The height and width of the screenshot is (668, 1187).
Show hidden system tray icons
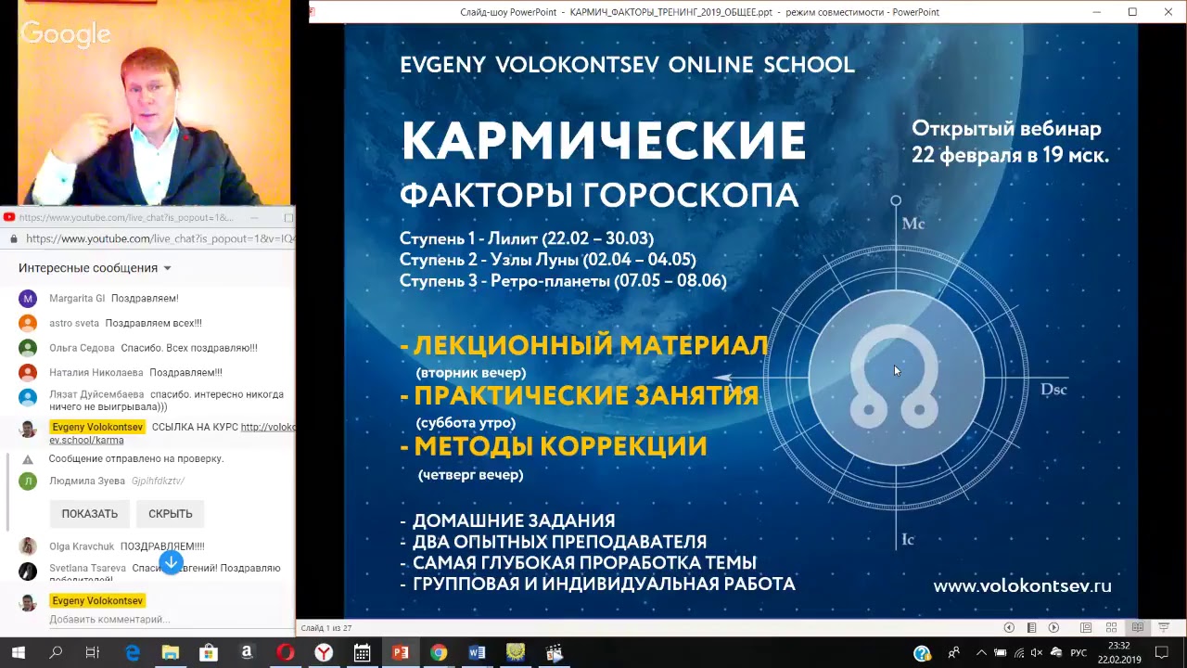(x=981, y=653)
